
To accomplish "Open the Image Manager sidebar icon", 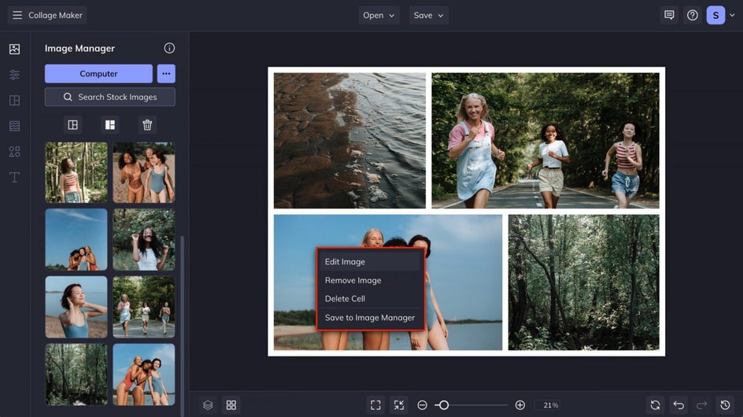I will [14, 49].
